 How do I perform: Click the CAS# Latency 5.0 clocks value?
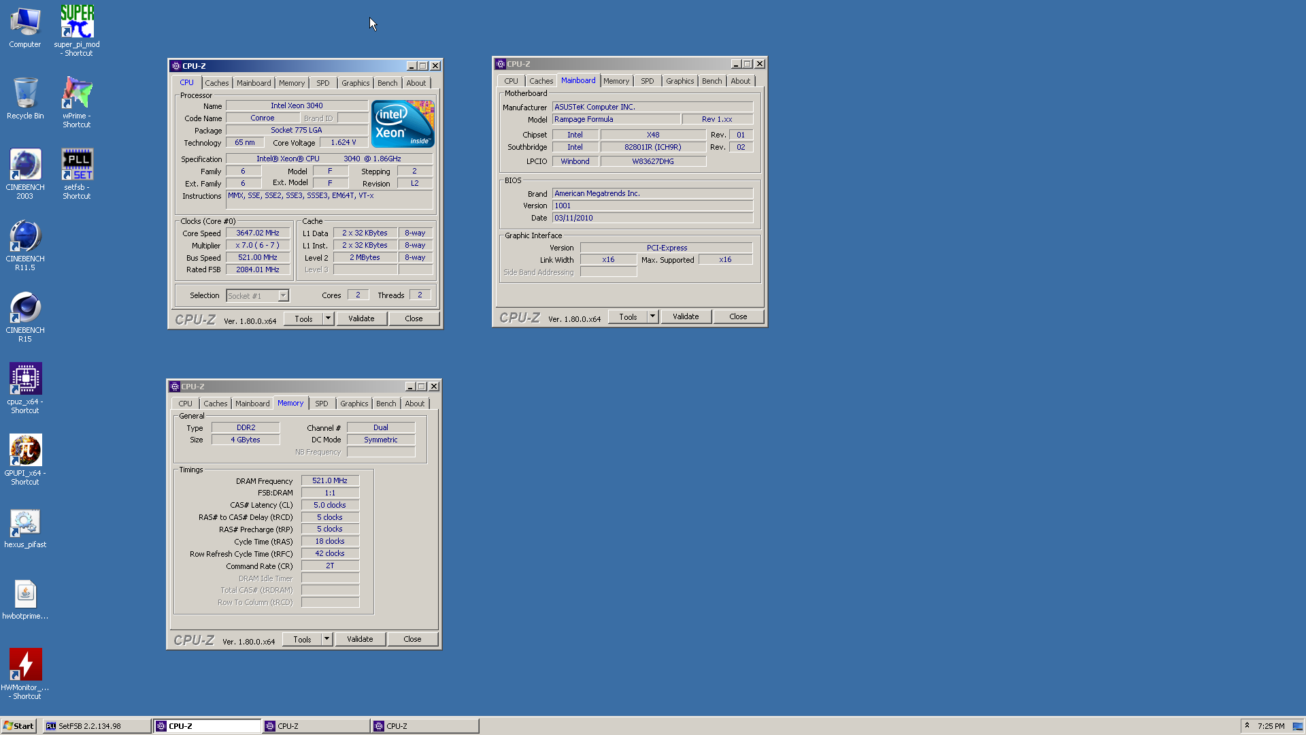coord(330,505)
